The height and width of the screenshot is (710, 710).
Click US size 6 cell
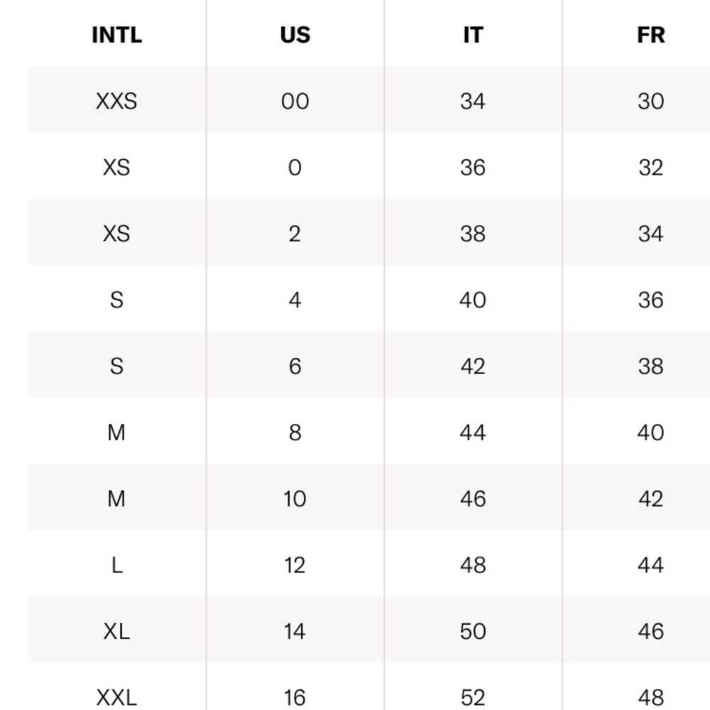[x=295, y=366]
